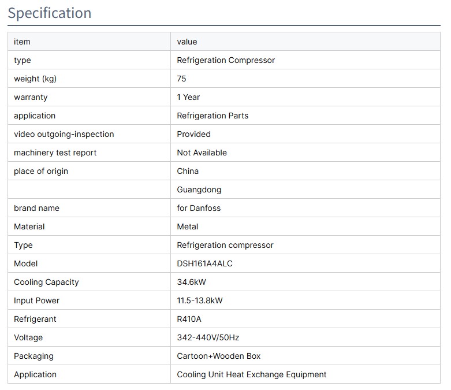
Task: Select the 'Not Available' test report value
Action: click(202, 153)
